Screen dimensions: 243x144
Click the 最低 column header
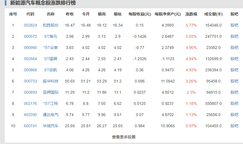click(118, 14)
